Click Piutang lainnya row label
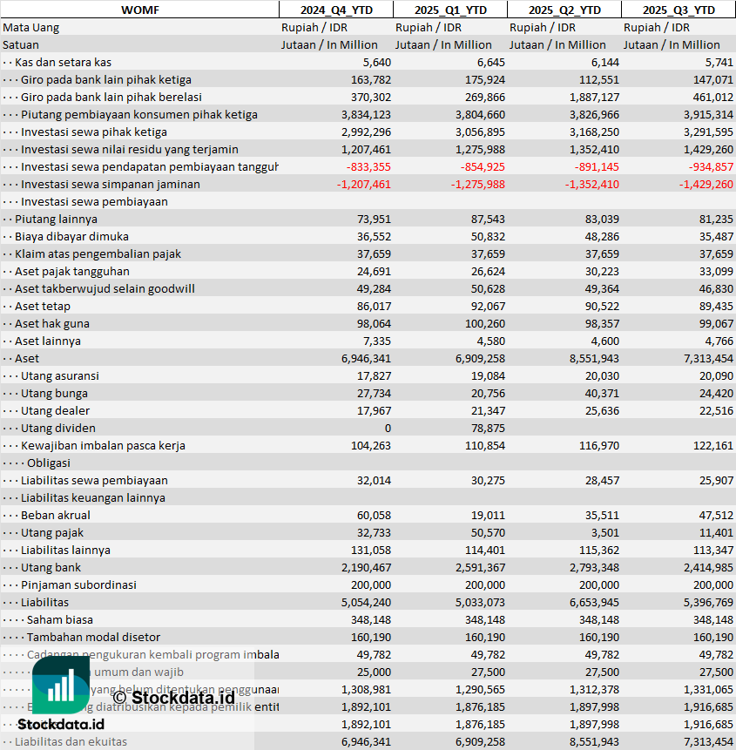This screenshot has width=736, height=750. pyautogui.click(x=56, y=219)
